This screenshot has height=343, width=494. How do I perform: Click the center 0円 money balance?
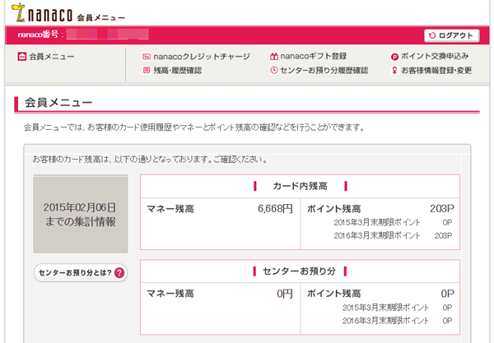(285, 294)
